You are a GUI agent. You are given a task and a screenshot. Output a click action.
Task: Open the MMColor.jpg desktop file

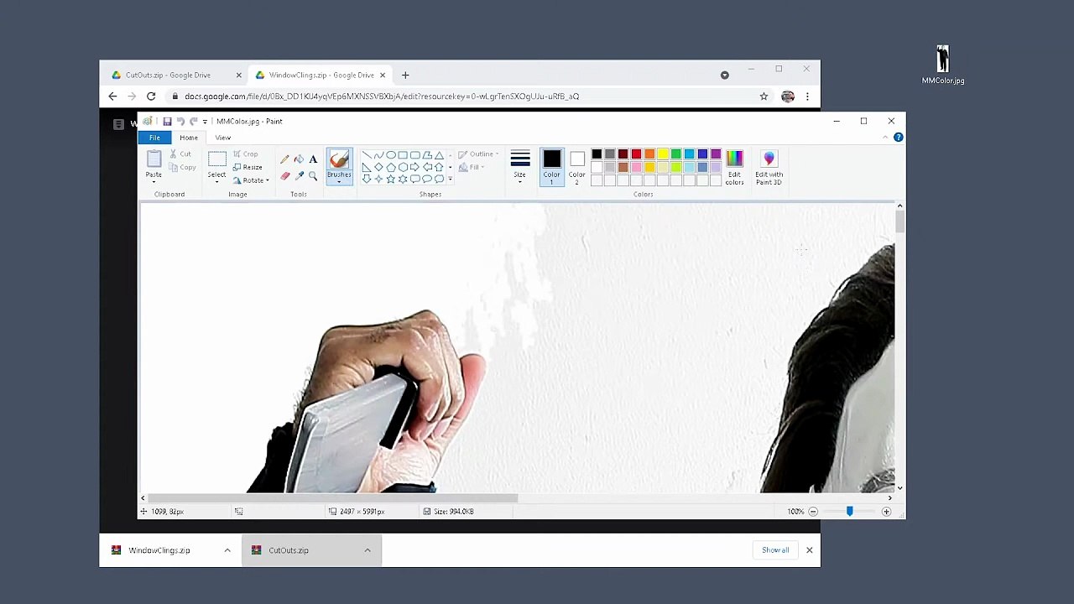[x=943, y=65]
